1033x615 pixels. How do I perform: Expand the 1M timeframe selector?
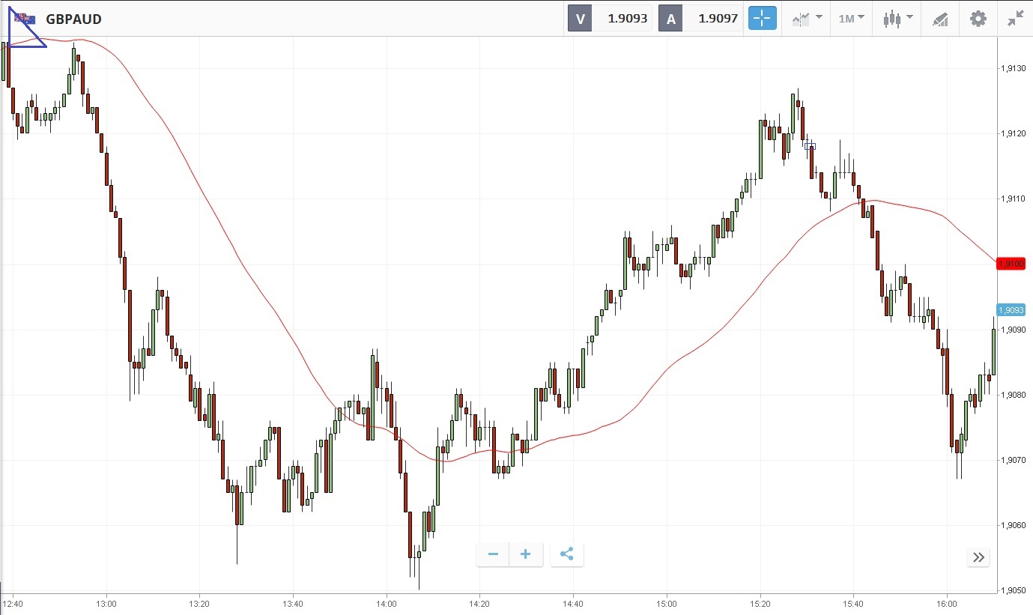[851, 19]
